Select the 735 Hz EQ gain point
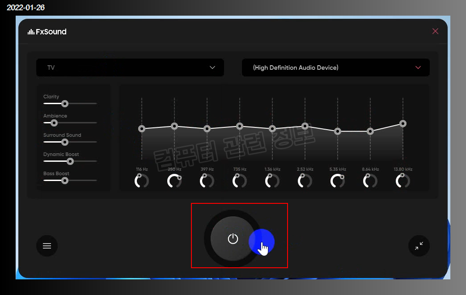Screen dimensions: 466x295 click(x=240, y=126)
